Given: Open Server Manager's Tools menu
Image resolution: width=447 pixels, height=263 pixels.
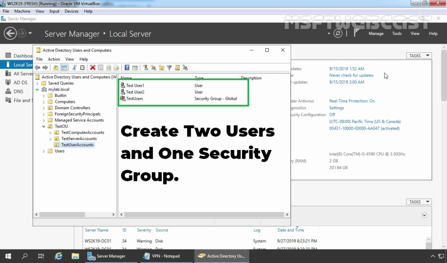Looking at the screenshot, I should point(396,34).
